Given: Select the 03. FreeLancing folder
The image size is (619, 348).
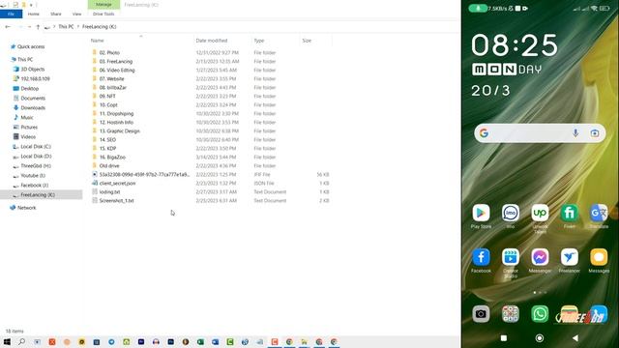Looking at the screenshot, I should (116, 61).
